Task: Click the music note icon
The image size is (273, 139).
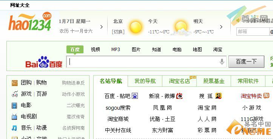Action: coord(14,128)
